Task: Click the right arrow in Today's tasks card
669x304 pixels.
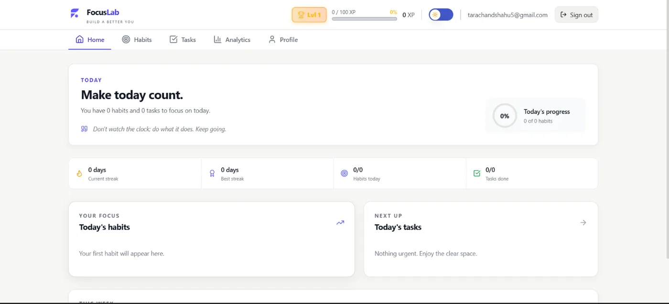Action: click(x=583, y=222)
